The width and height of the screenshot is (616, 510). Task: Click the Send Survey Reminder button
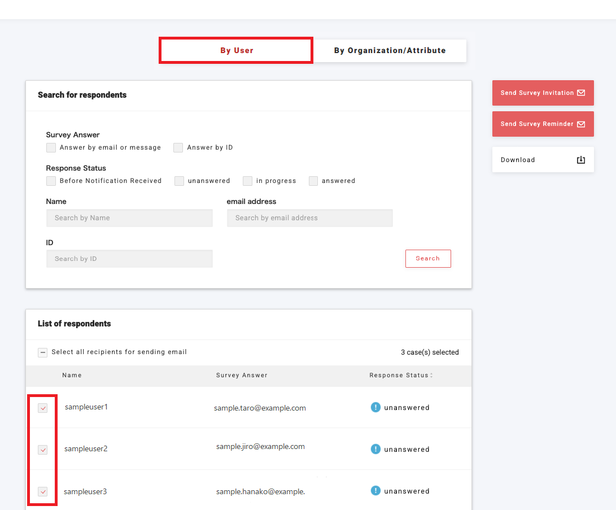536,124
